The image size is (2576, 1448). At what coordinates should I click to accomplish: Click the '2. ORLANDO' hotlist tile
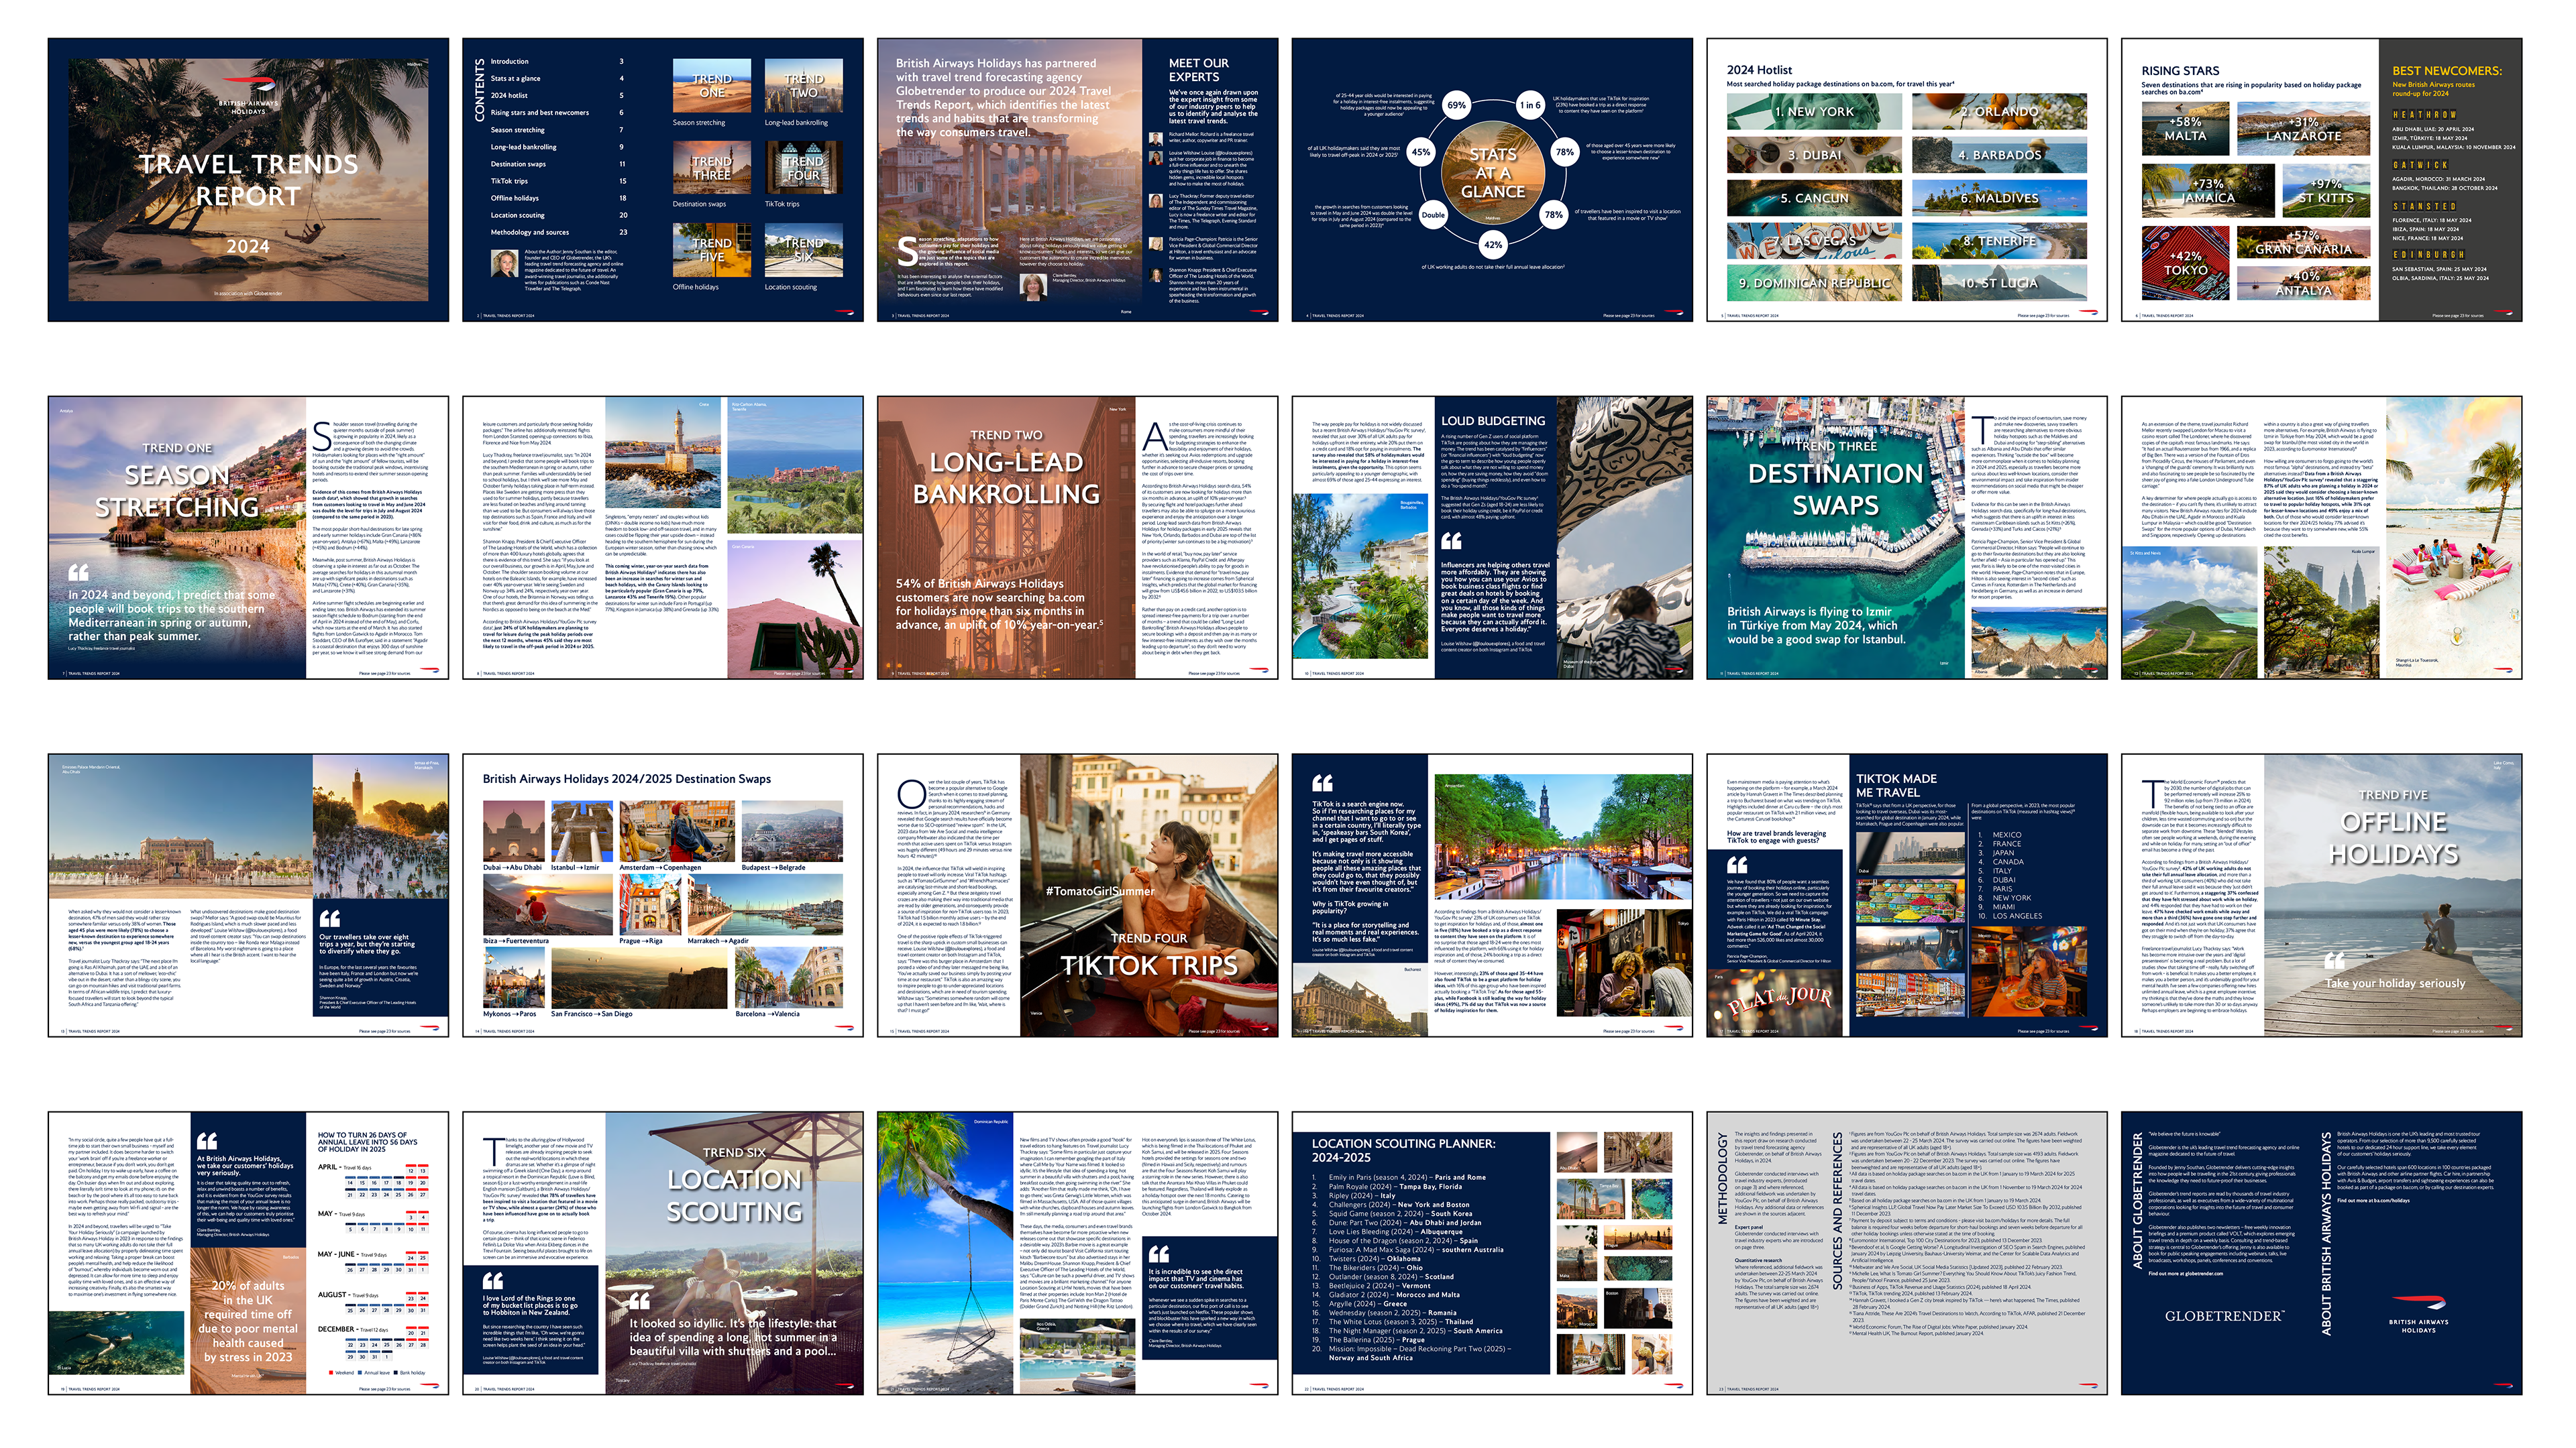1999,112
